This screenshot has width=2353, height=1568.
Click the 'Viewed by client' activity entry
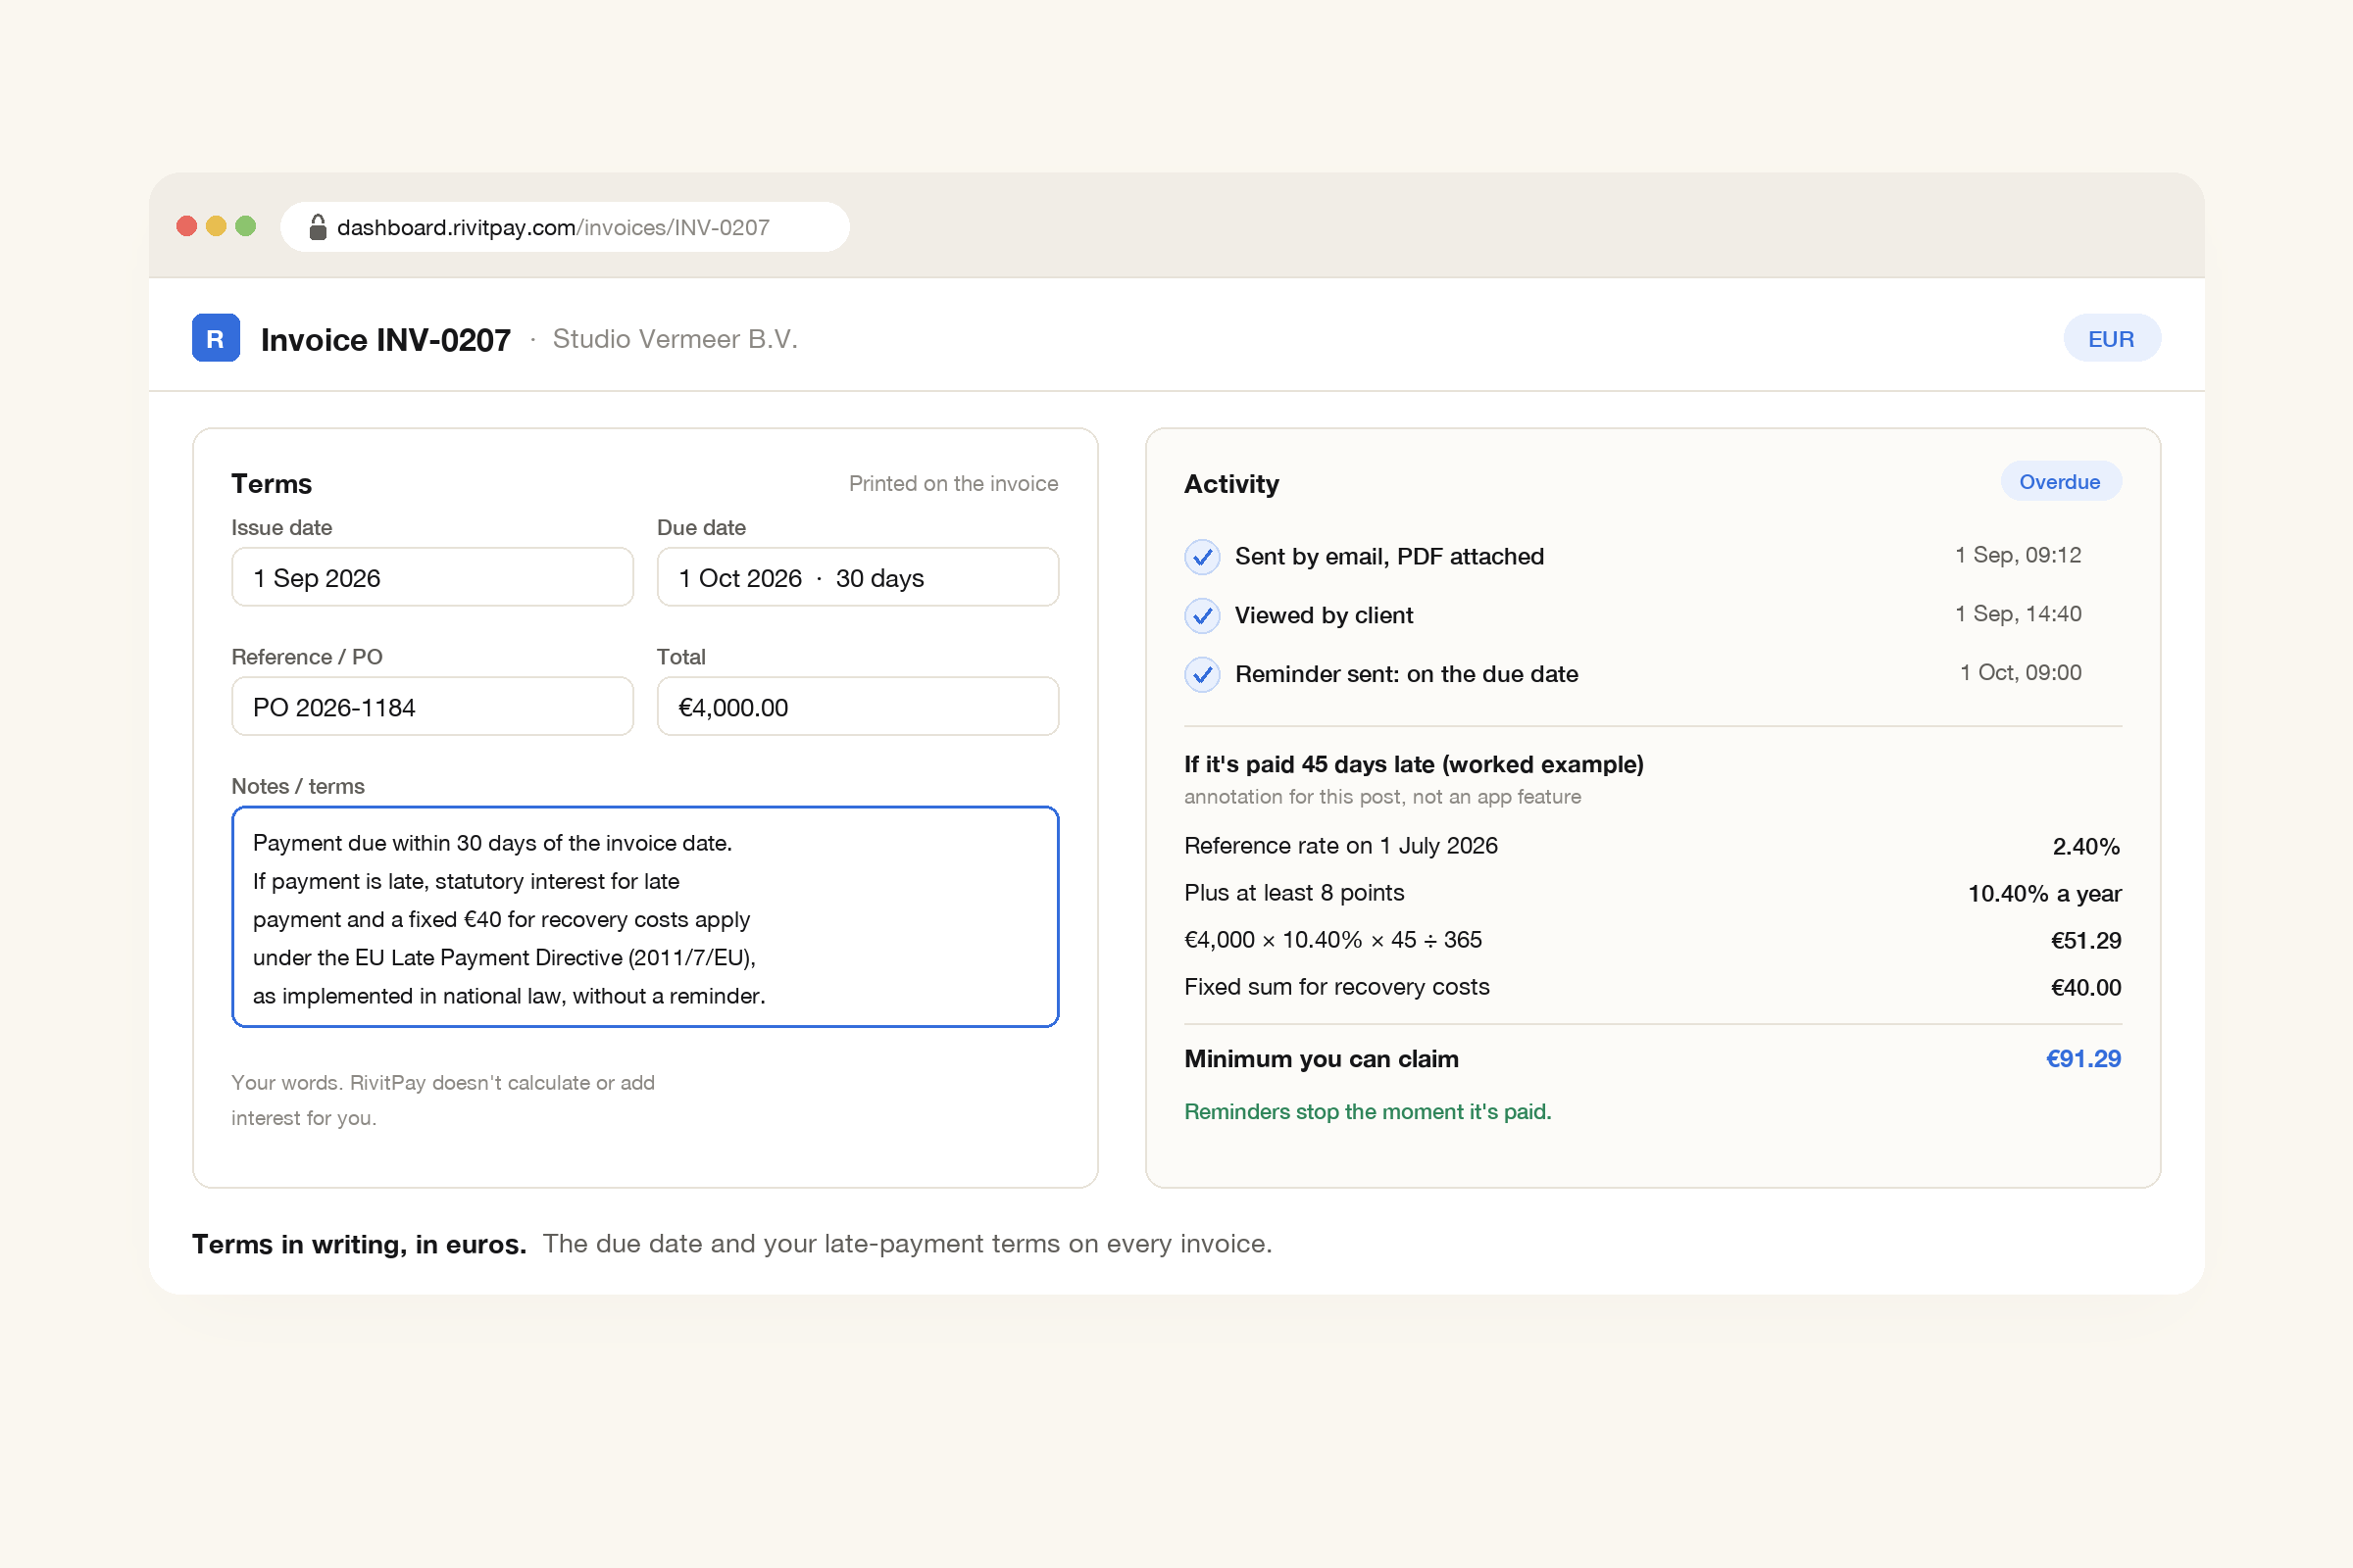tap(1324, 616)
